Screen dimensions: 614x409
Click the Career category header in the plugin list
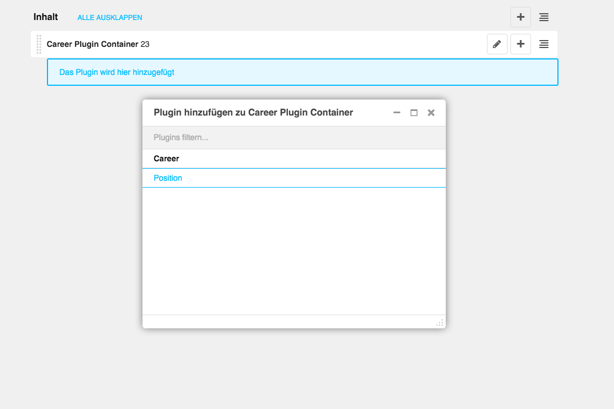(x=166, y=158)
